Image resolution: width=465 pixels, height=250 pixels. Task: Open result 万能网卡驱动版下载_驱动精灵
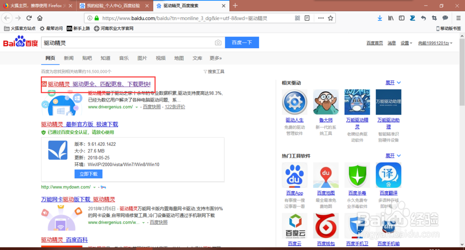point(78,199)
